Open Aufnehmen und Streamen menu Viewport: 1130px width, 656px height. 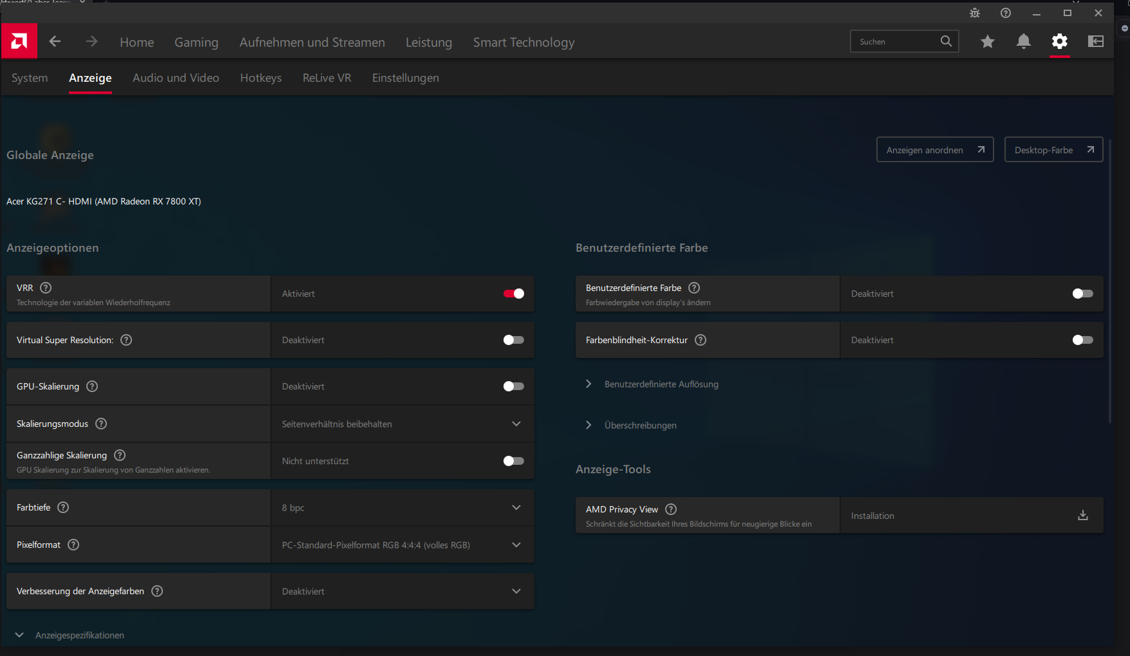(x=312, y=42)
